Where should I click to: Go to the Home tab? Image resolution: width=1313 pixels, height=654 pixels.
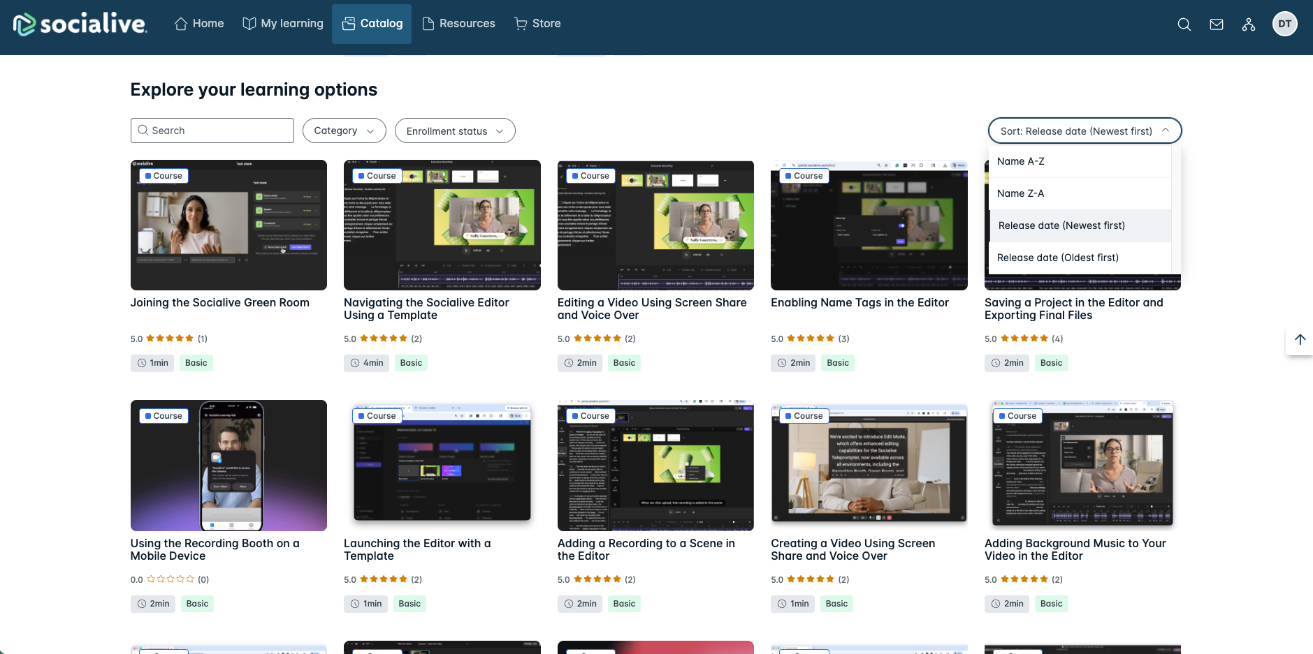[199, 24]
